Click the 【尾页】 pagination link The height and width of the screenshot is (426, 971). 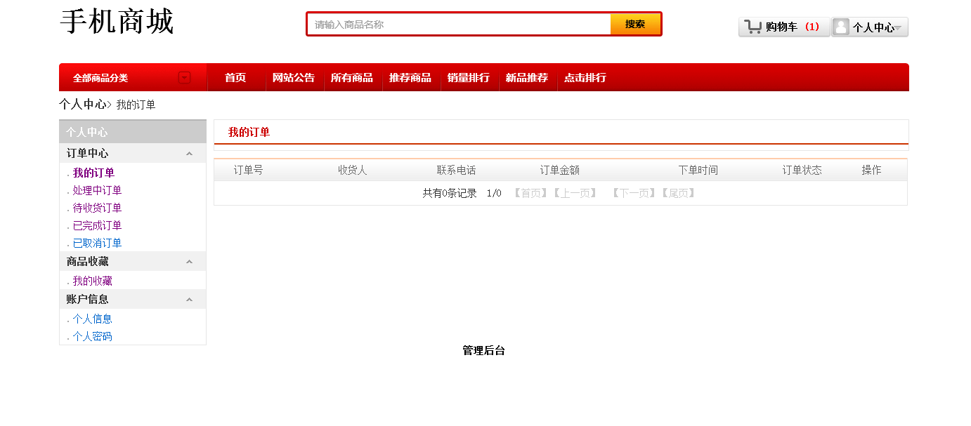click(x=678, y=193)
